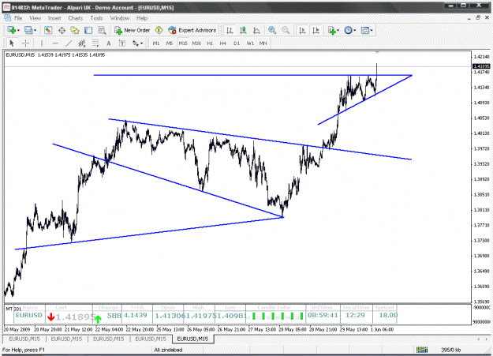Switch timeframe to W1

[x=250, y=43]
